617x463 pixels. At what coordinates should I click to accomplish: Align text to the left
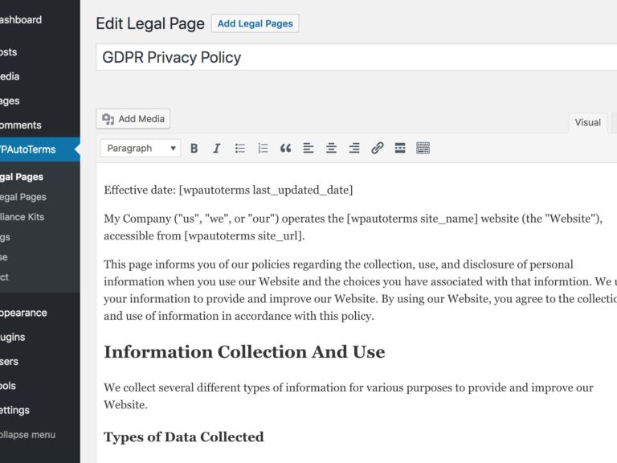[308, 149]
